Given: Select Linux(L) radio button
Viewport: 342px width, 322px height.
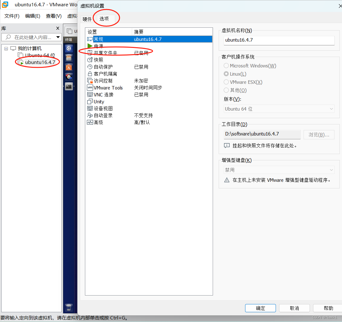Looking at the screenshot, I should coord(226,74).
